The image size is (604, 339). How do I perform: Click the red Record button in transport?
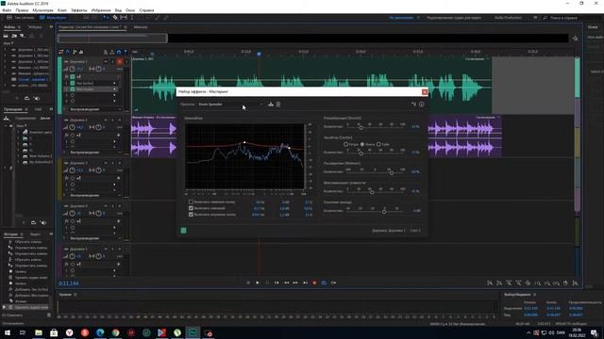[x=314, y=282]
